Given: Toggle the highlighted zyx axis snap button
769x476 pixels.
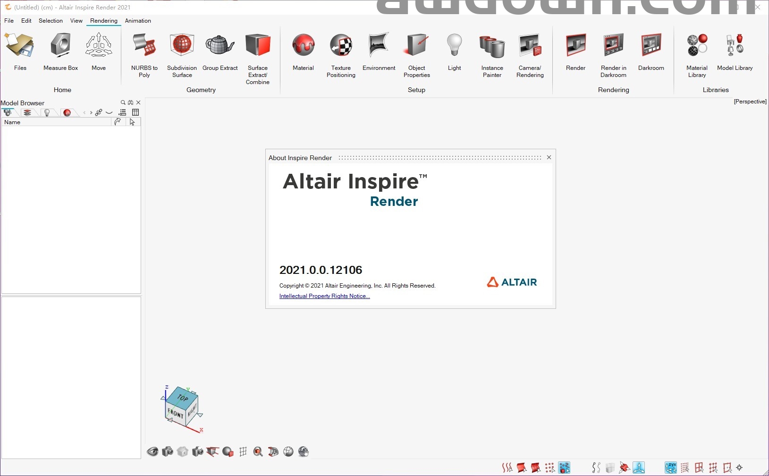Looking at the screenshot, I should point(671,467).
